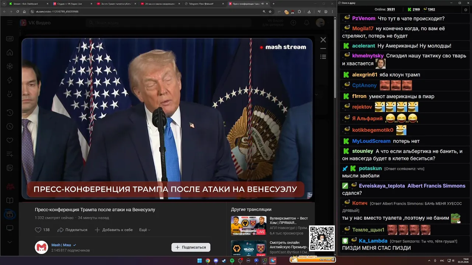
Task: Click the Online: 3531 viewer counter
Action: click(x=385, y=9)
